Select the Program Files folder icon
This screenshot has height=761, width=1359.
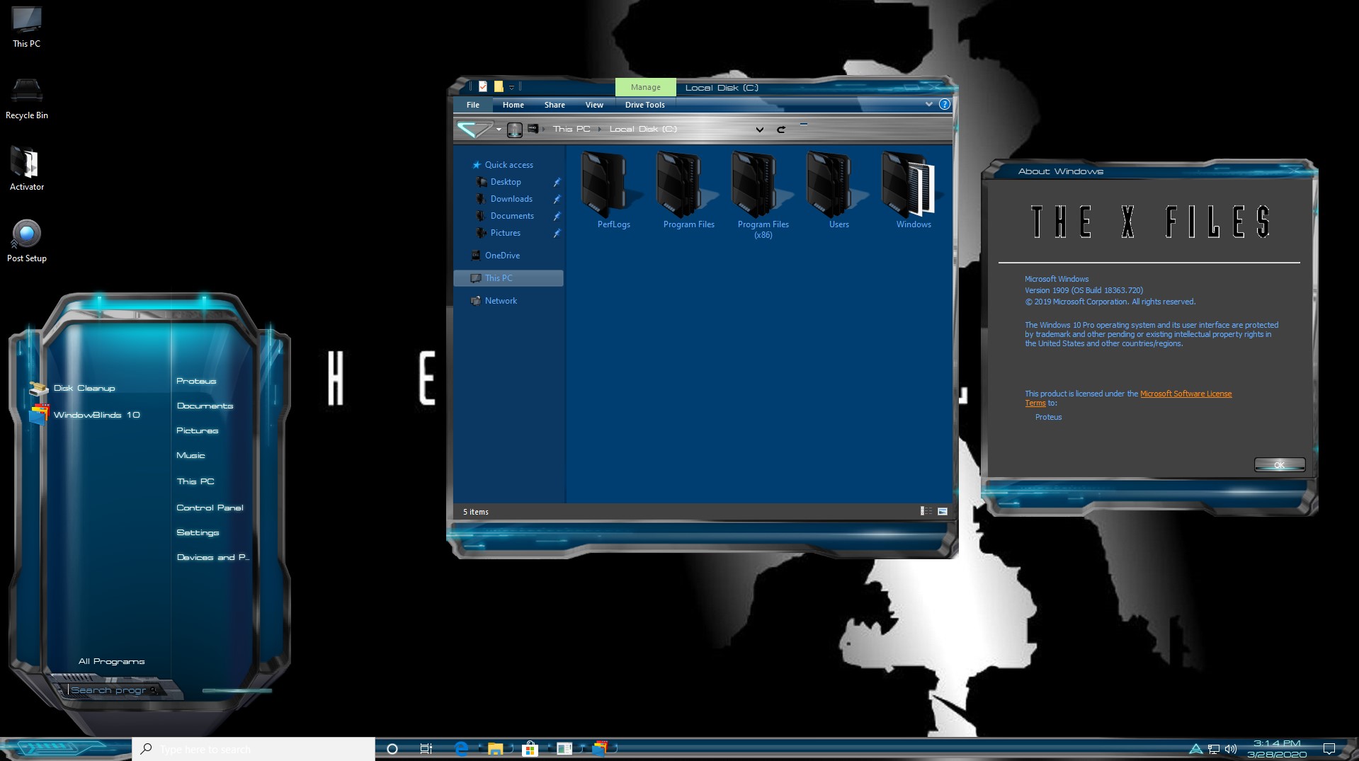coord(688,190)
